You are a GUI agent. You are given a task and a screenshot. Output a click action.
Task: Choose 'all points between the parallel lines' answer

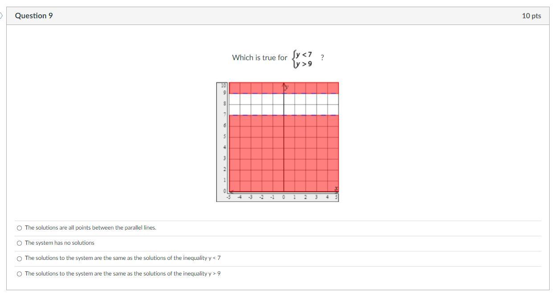tap(19, 228)
